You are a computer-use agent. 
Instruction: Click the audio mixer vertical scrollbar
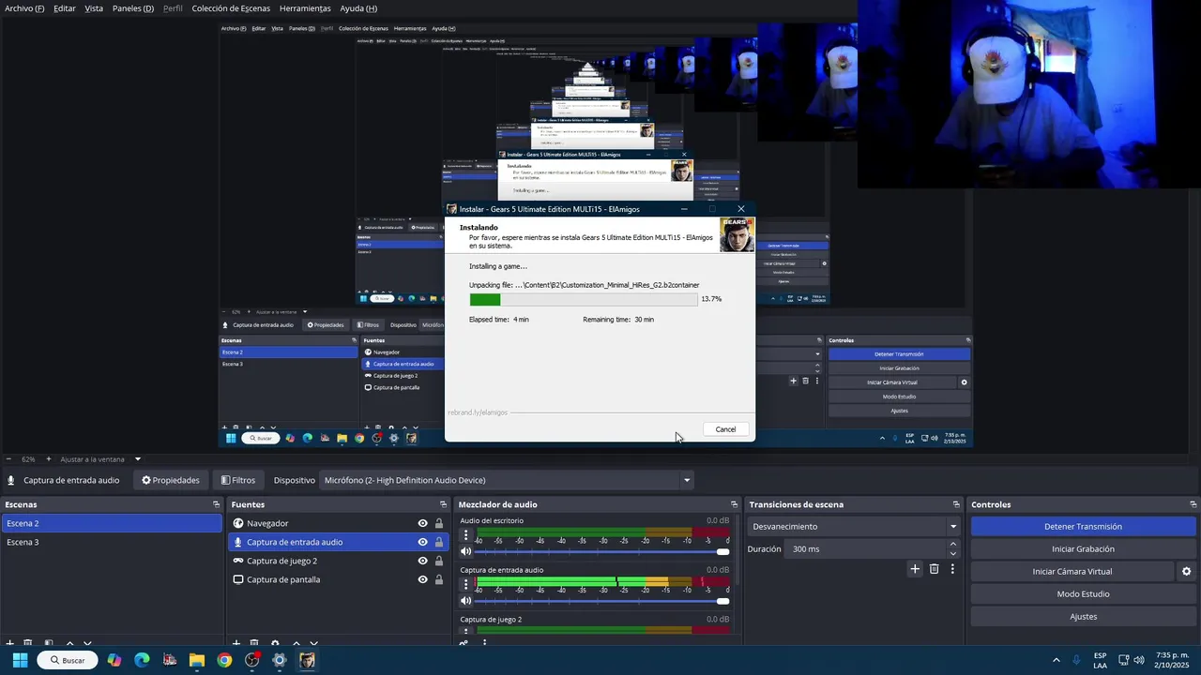point(737,548)
